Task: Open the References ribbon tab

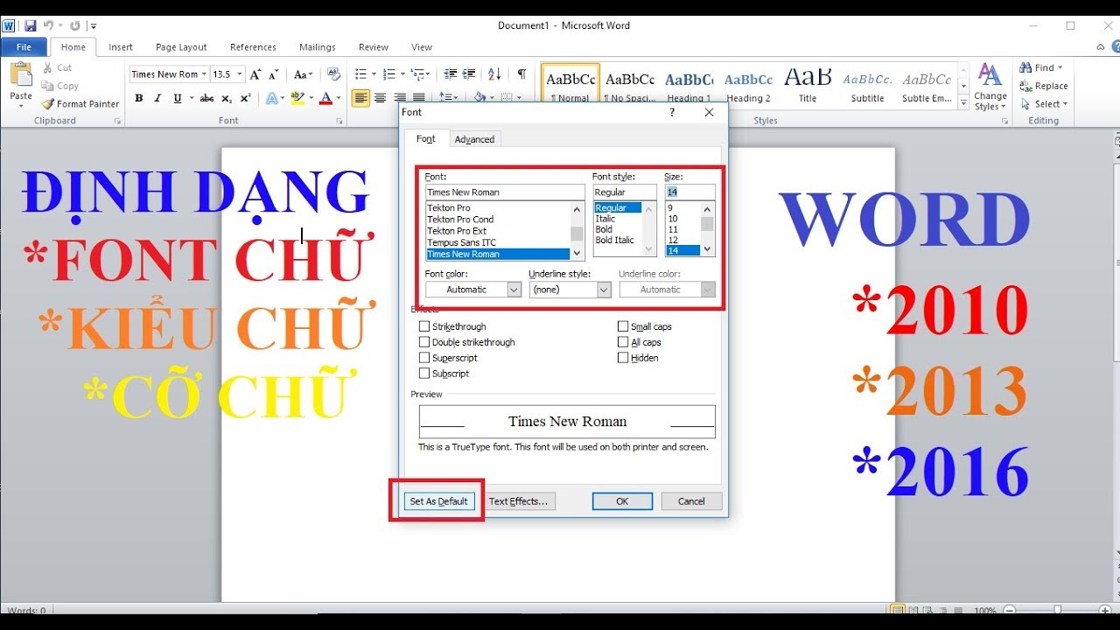Action: pos(253,47)
